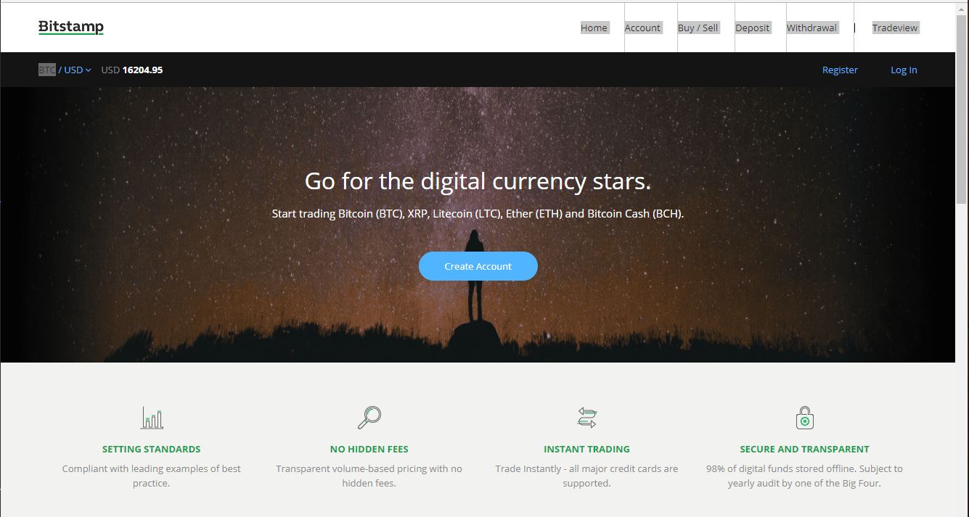Open the Withdrawal page
This screenshot has height=517, width=969.
(x=811, y=28)
